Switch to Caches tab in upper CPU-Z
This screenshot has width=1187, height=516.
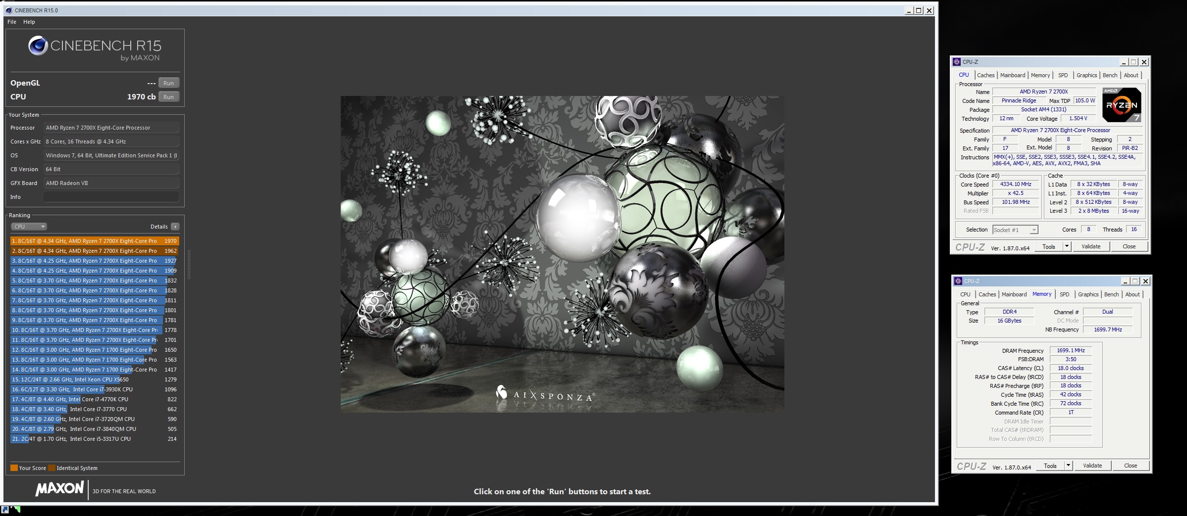coord(985,75)
